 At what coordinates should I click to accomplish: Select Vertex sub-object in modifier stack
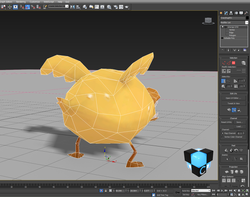(x=232, y=30)
